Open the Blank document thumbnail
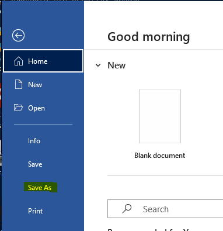The width and height of the screenshot is (223, 231). (160, 116)
